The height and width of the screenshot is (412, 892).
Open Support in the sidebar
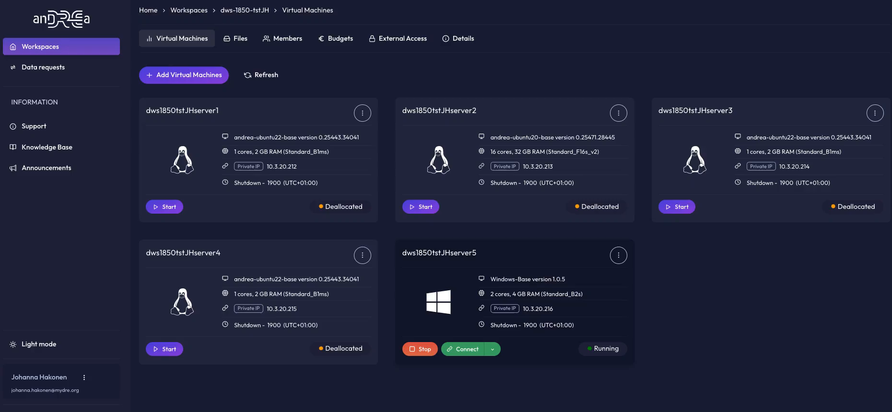(x=61, y=126)
